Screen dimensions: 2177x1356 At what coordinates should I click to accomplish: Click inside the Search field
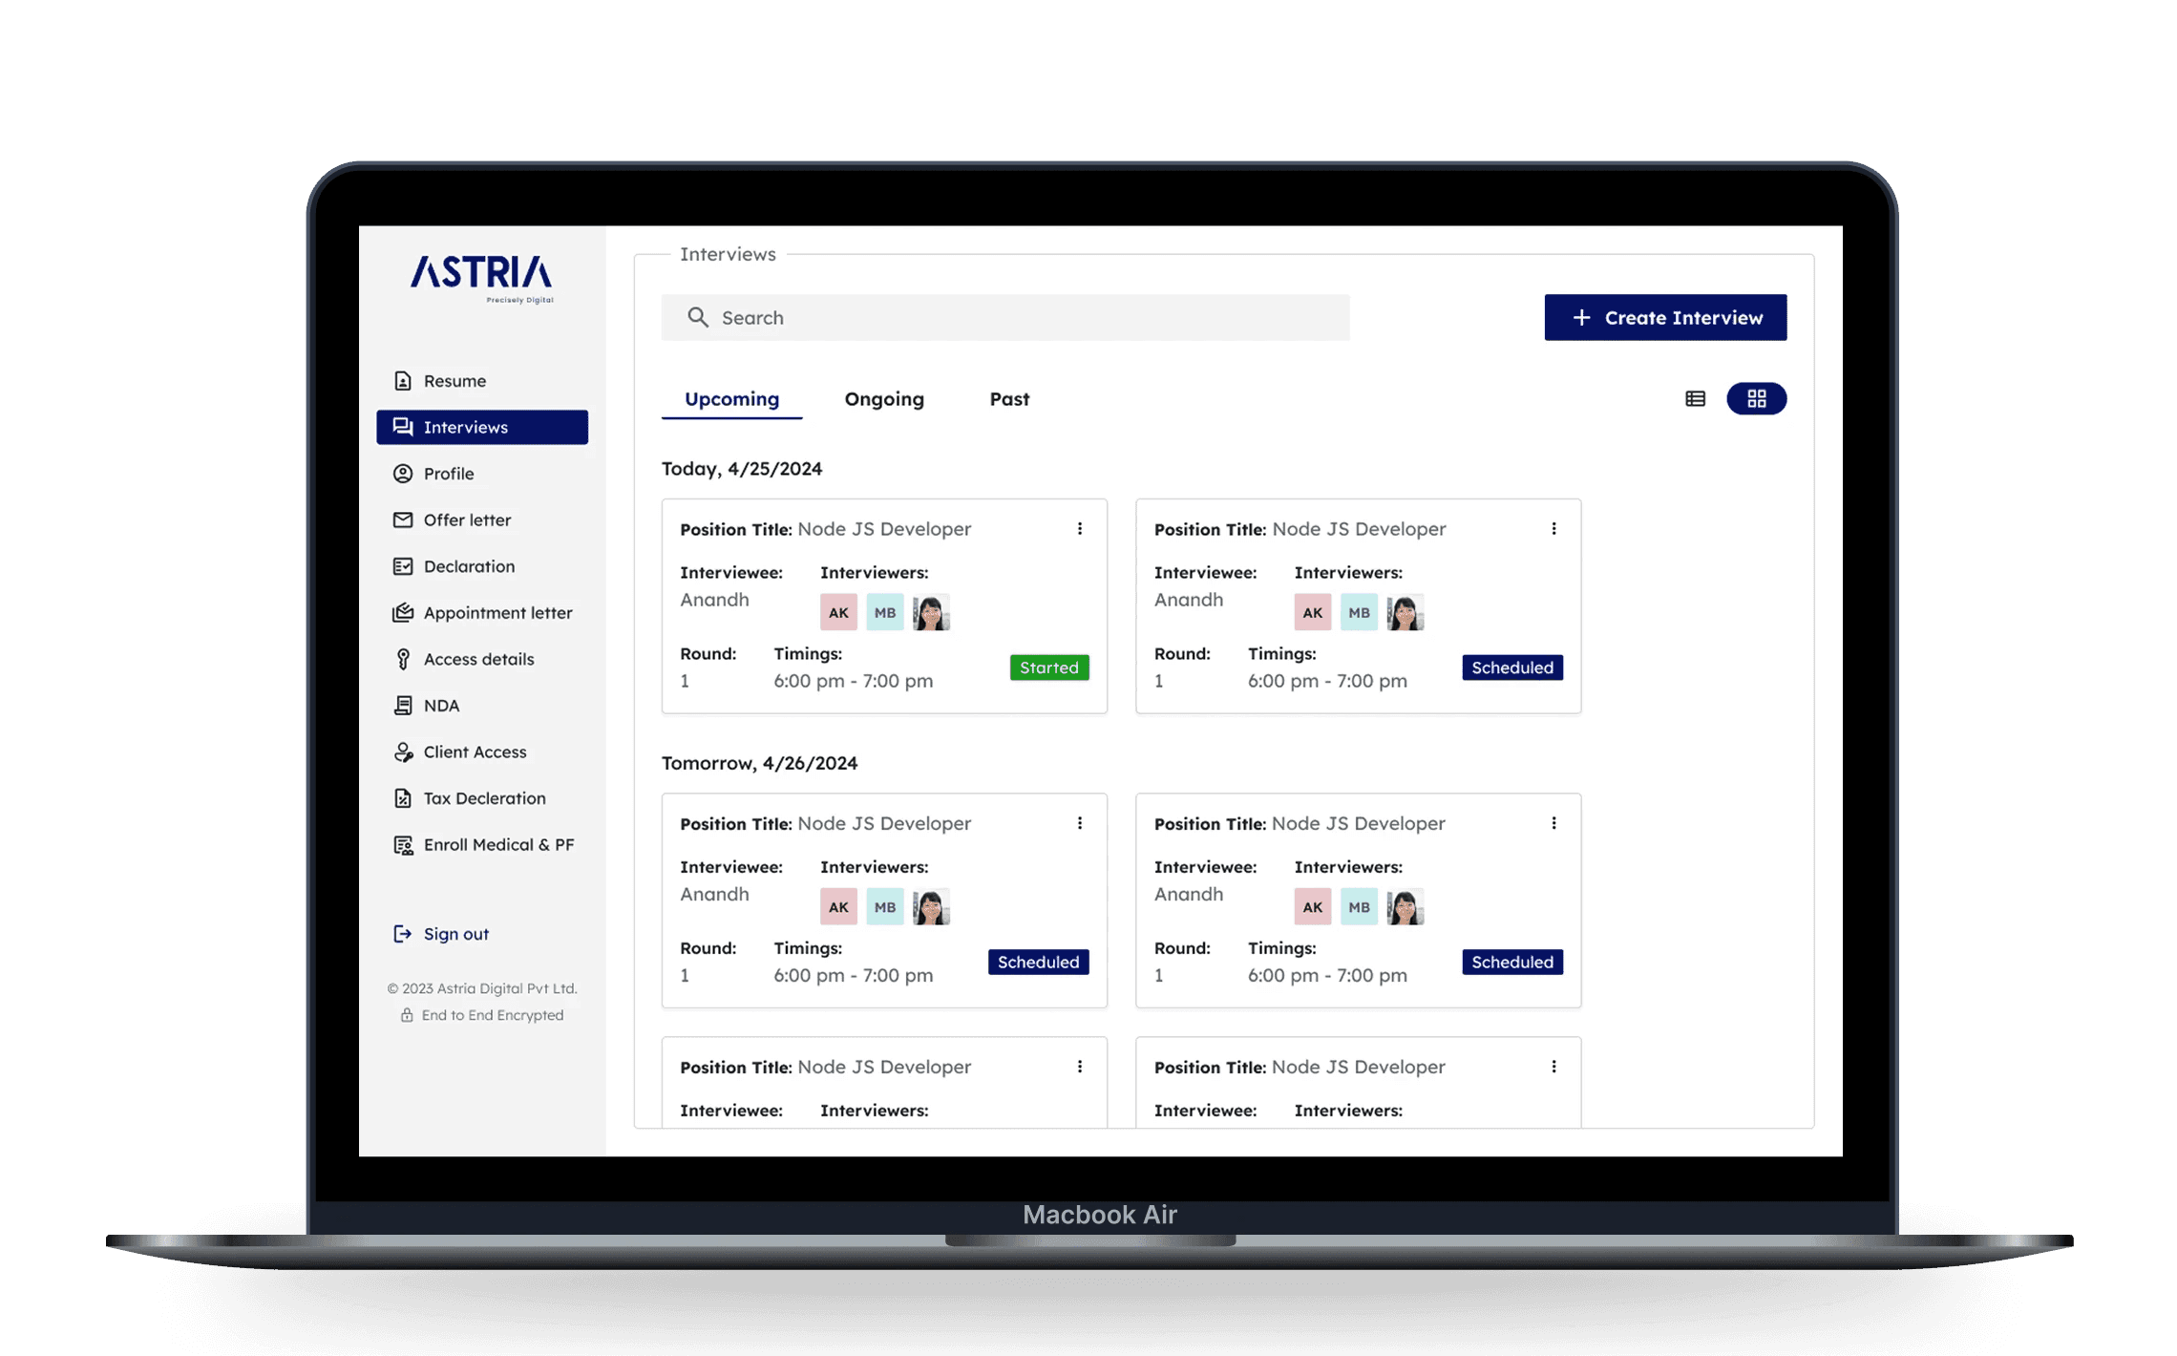tap(1004, 317)
